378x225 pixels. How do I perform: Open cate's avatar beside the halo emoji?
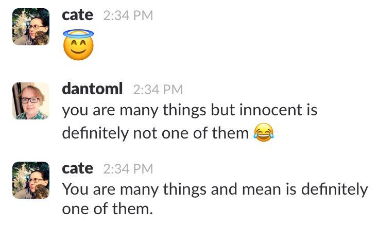click(30, 26)
